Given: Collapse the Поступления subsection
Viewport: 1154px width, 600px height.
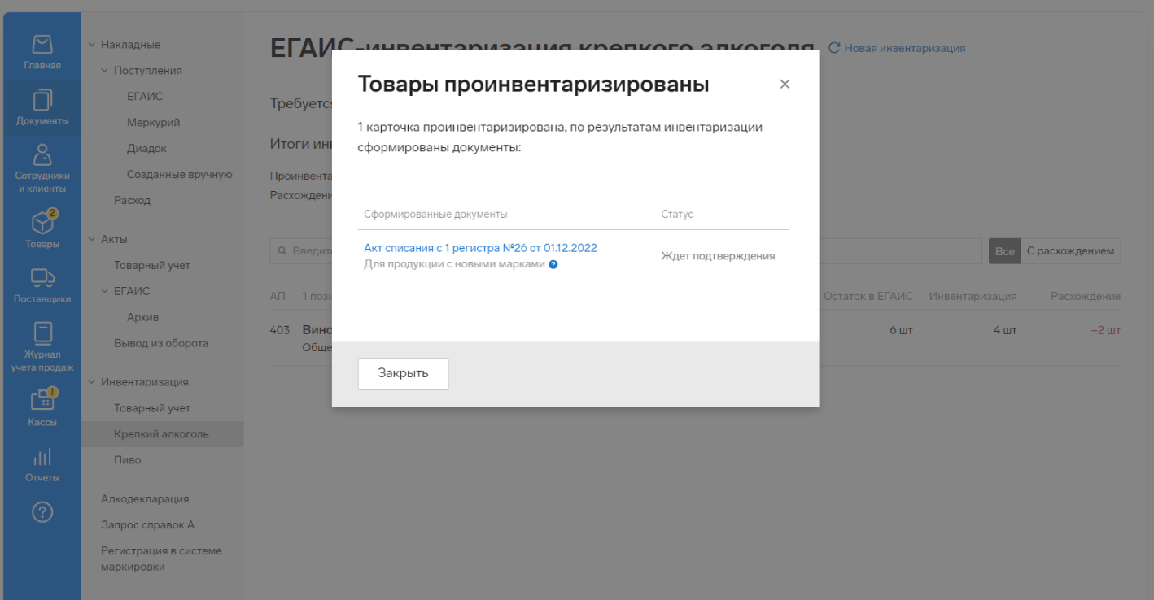Looking at the screenshot, I should pos(105,71).
